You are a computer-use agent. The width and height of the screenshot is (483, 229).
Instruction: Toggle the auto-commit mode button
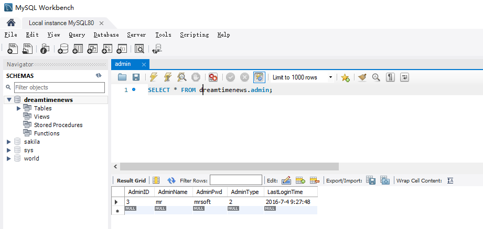(x=260, y=77)
